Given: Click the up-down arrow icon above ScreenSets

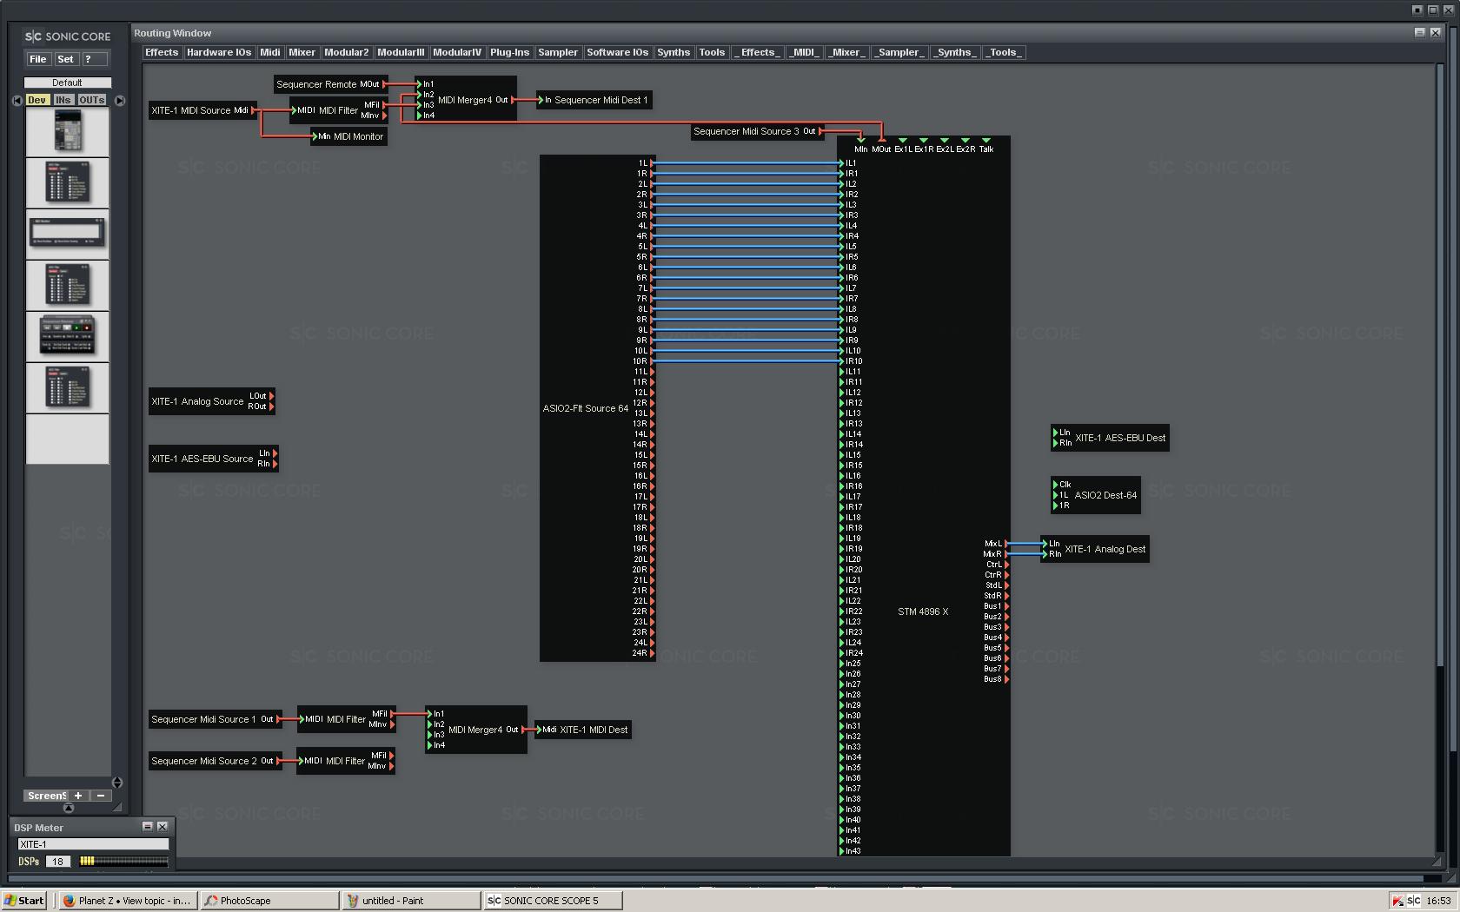Looking at the screenshot, I should [117, 783].
